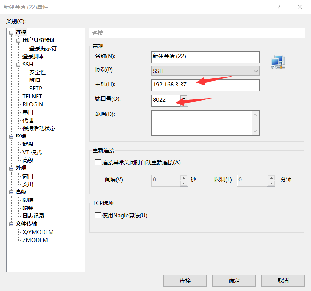The image size is (311, 291).
Task: Collapse the 高级 category tree node
Action: tap(12, 192)
